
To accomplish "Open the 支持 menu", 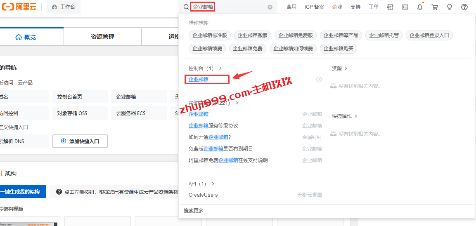I will pos(355,7).
